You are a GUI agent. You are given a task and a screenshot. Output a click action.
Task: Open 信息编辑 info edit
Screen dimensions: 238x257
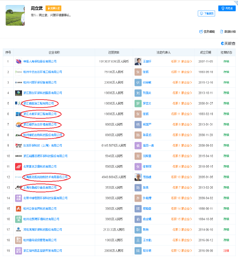(207, 32)
